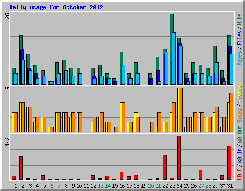
Task: Click the '9' visits axis label
Action: [x=7, y=88]
